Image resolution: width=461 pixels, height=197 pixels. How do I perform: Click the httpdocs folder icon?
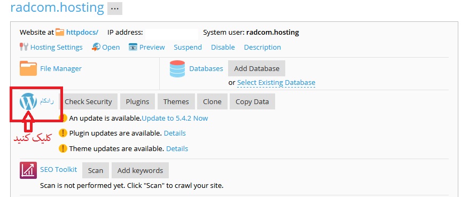pyautogui.click(x=60, y=32)
